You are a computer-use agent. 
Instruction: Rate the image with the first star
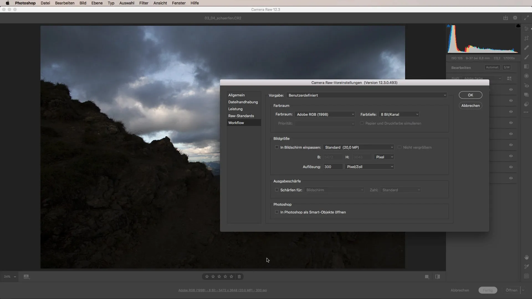click(x=207, y=277)
